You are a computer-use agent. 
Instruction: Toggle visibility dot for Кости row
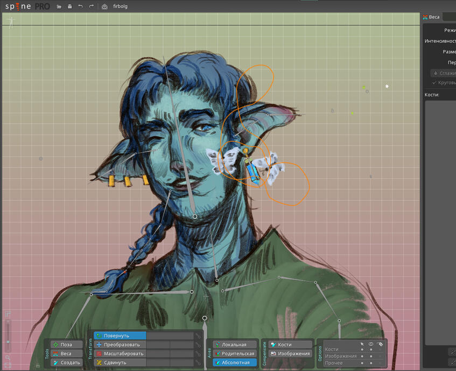(x=371, y=349)
